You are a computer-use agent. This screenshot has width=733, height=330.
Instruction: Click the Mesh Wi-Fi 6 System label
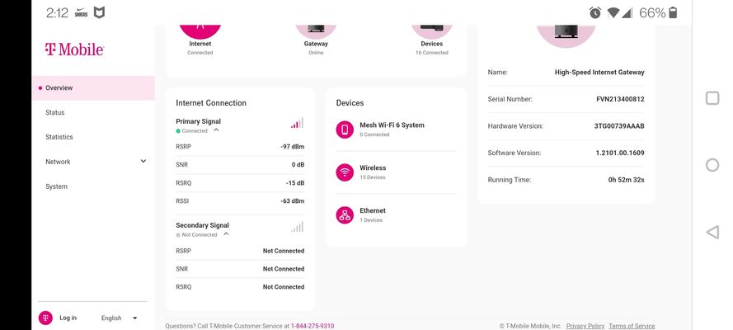pyautogui.click(x=392, y=125)
